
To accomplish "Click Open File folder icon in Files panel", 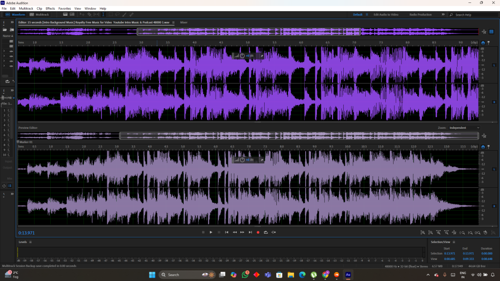I will coord(5,30).
